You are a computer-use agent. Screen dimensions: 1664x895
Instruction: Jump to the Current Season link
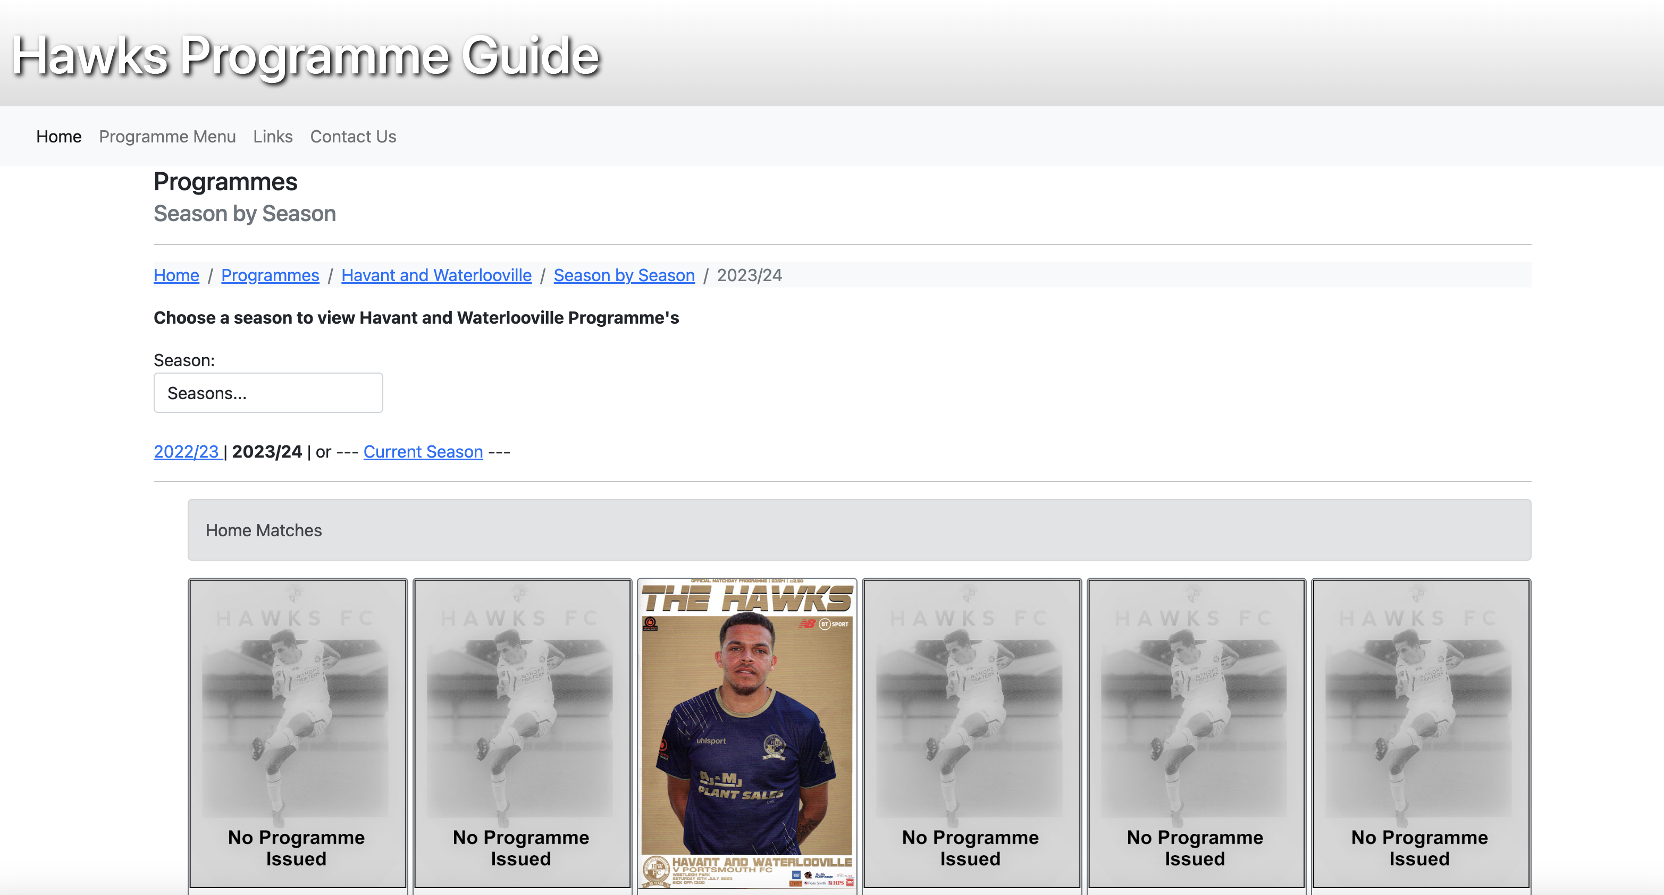[x=423, y=451]
